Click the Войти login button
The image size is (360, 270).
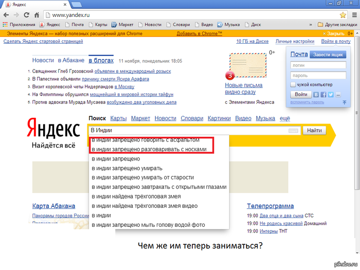[x=301, y=94]
